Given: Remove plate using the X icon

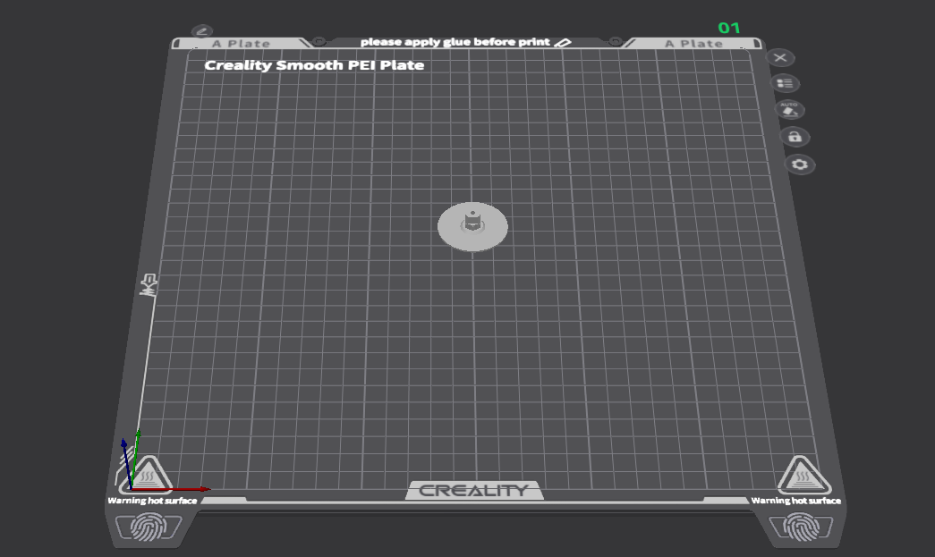Looking at the screenshot, I should coord(780,58).
